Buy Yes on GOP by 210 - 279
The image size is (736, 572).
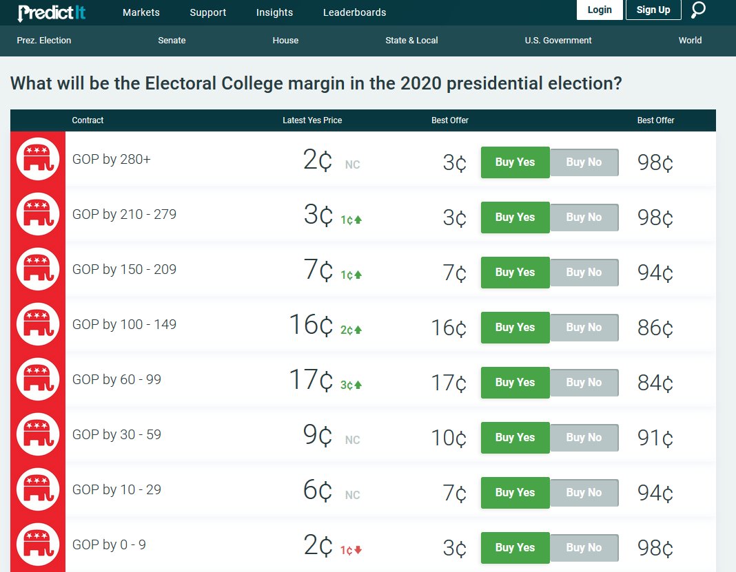click(515, 217)
